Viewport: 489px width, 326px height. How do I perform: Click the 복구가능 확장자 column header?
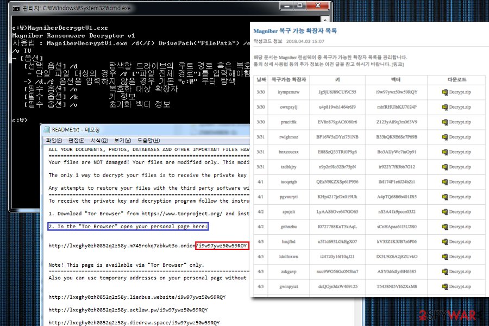click(x=289, y=79)
